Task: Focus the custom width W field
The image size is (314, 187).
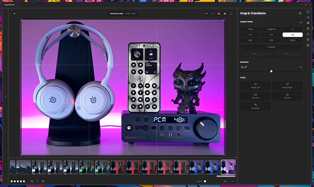Action: [x=254, y=54]
